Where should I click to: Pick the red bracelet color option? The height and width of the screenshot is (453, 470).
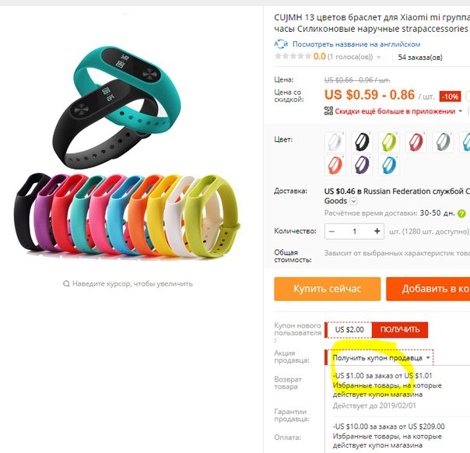click(x=416, y=142)
